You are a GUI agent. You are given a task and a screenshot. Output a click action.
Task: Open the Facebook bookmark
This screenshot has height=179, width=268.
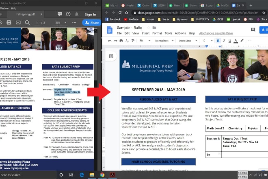pos(113,20)
